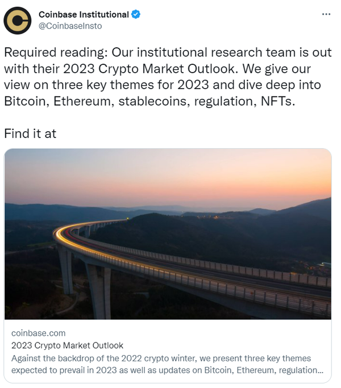
Task: Click the 'Find it at' line
Action: [x=30, y=134]
